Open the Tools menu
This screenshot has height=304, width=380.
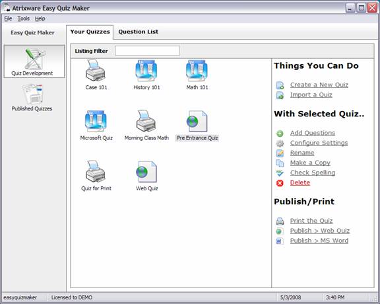(x=24, y=19)
